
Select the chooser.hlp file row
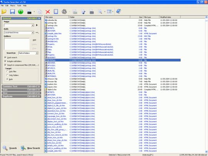tap(112, 82)
